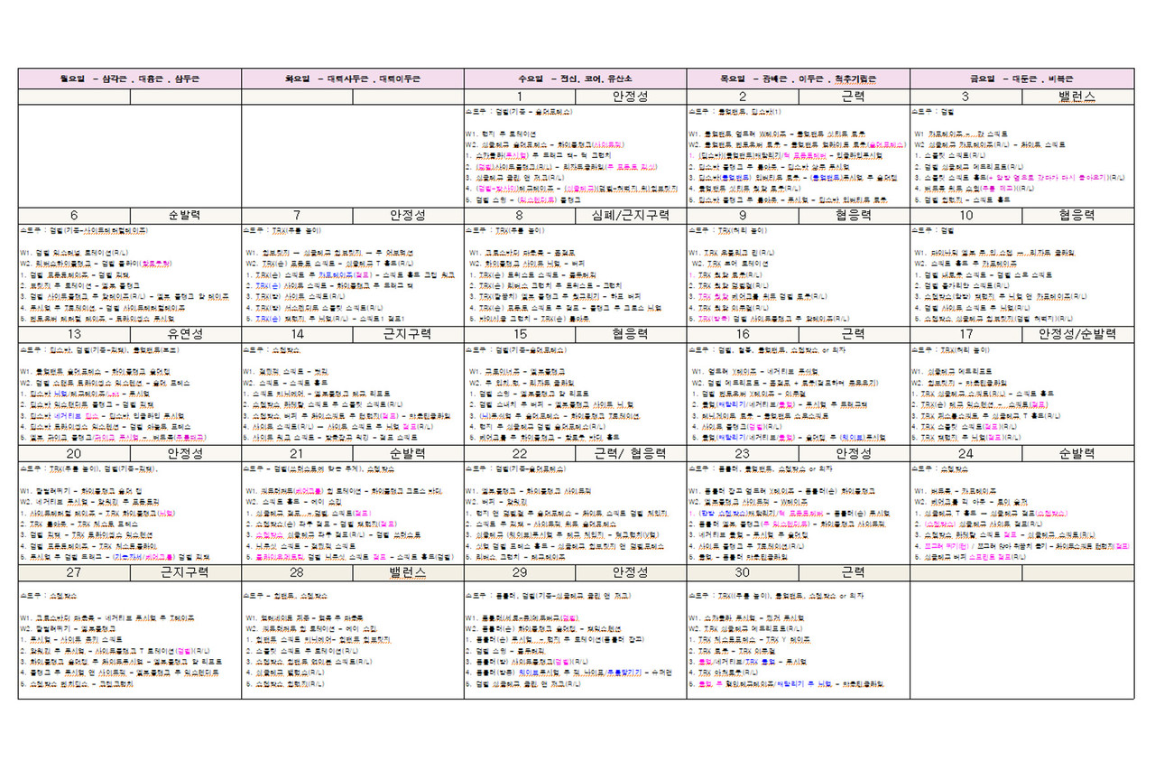Image resolution: width=1155 pixels, height=770 pixels.
Task: Select the 심폐/근지구력 label cell
Action: (x=632, y=216)
